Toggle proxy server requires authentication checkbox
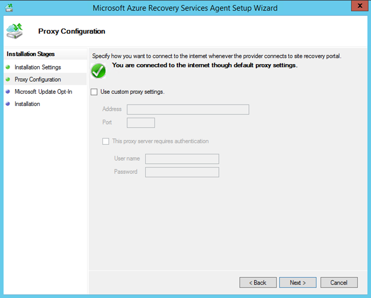 click(x=106, y=142)
